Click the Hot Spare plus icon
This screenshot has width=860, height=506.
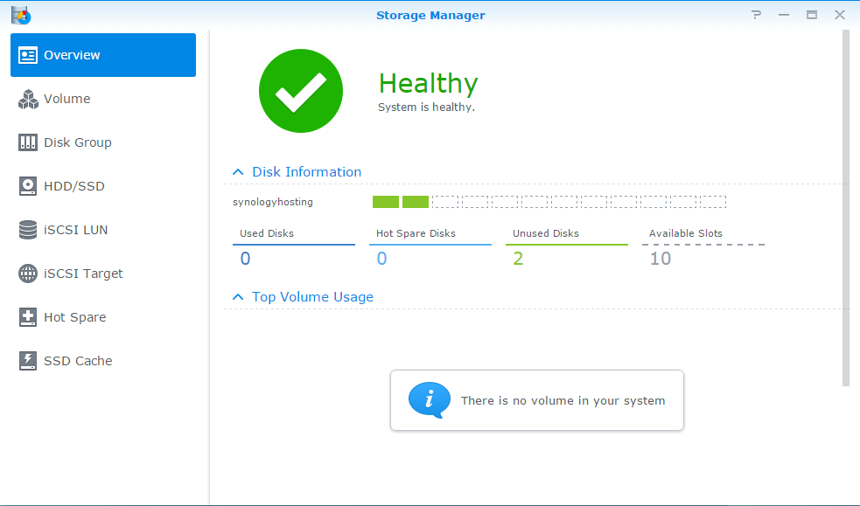click(27, 317)
